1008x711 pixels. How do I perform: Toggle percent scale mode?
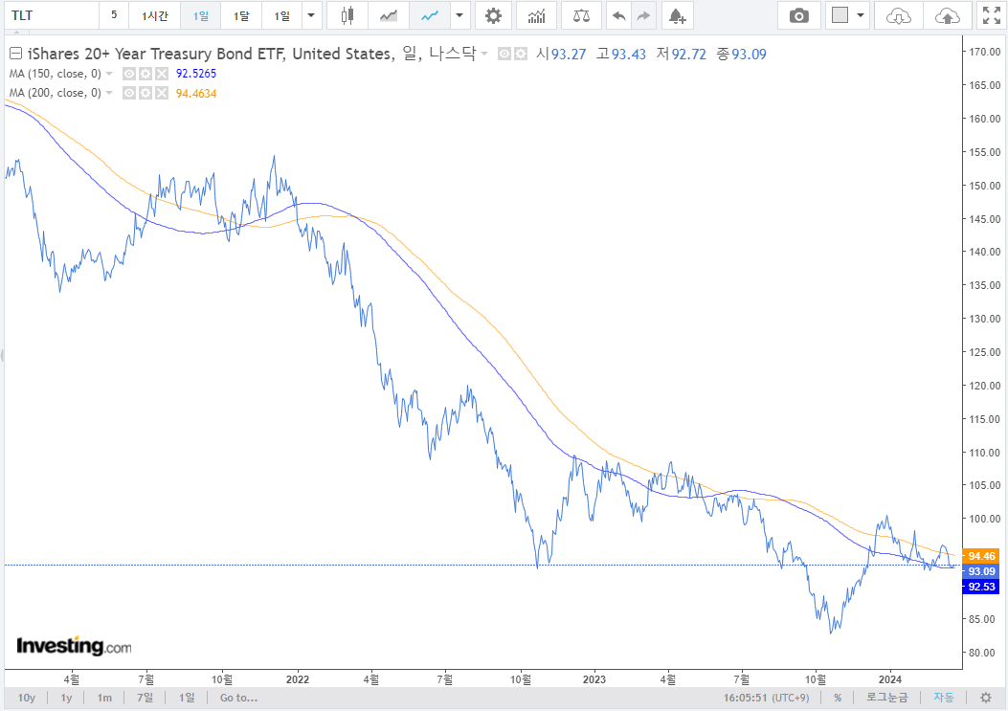[838, 698]
